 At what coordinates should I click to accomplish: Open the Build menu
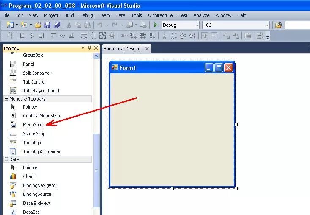[69, 15]
